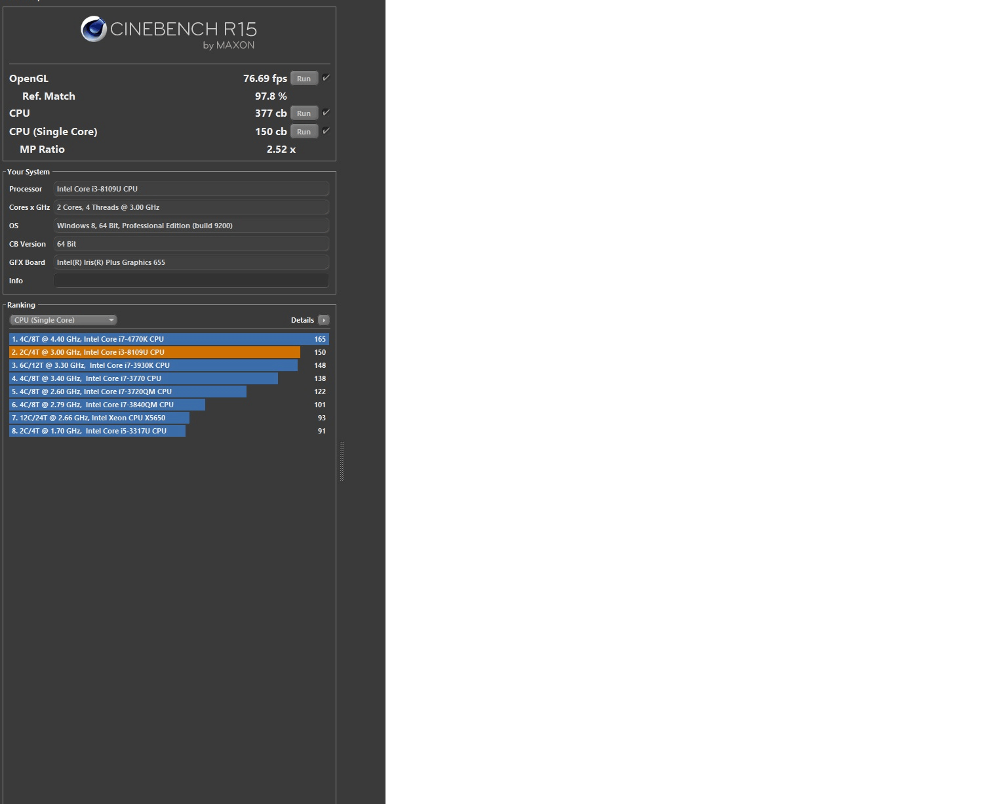Open the CPU (Single Core) ranking dropdown
Screen dimensions: 1007x804
tap(64, 320)
